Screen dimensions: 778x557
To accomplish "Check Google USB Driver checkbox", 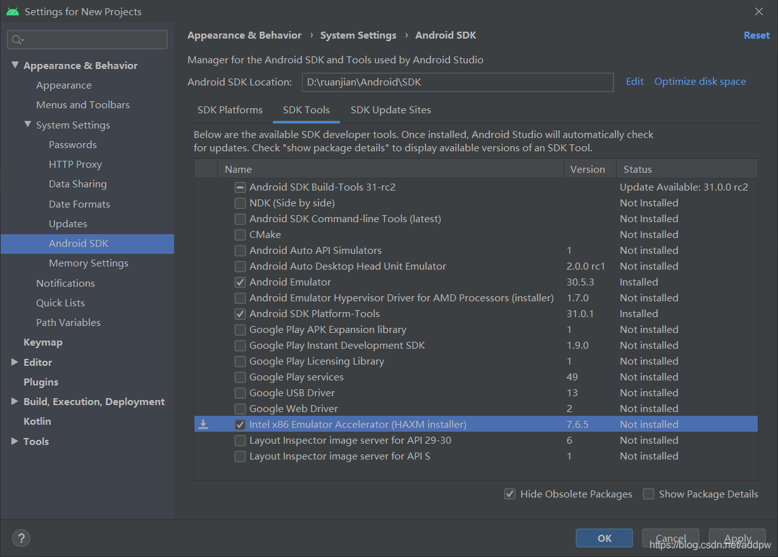I will point(240,393).
